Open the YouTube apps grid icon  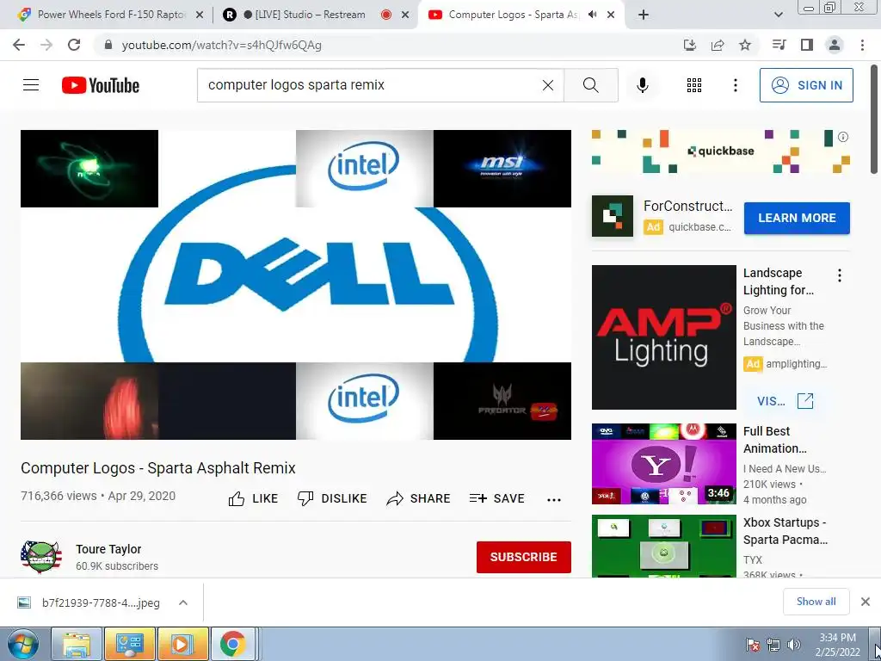(694, 85)
